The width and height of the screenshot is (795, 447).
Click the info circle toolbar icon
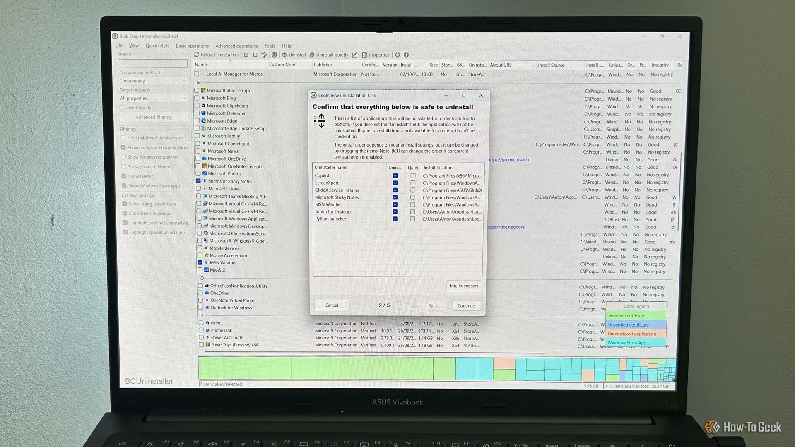(406, 55)
